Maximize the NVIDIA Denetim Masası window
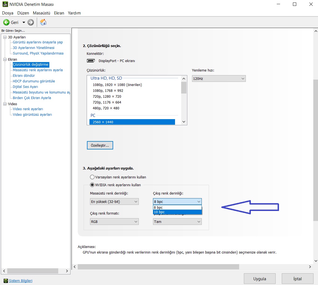Screen dimensions: 318x285 295,4
